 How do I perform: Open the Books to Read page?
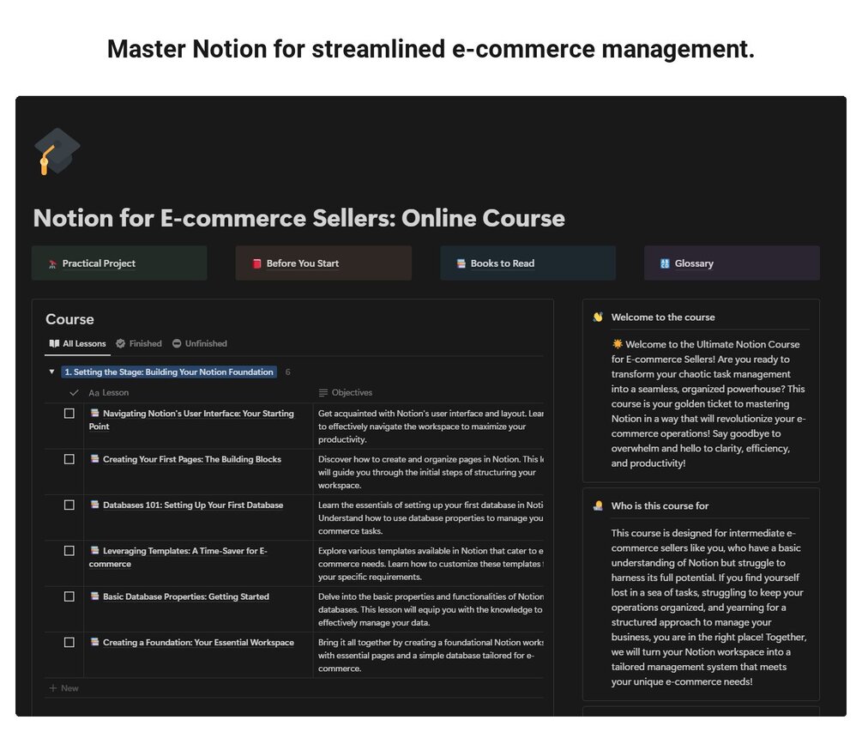coord(527,263)
